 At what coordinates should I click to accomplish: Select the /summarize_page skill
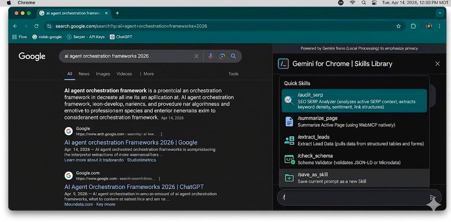pos(354,121)
